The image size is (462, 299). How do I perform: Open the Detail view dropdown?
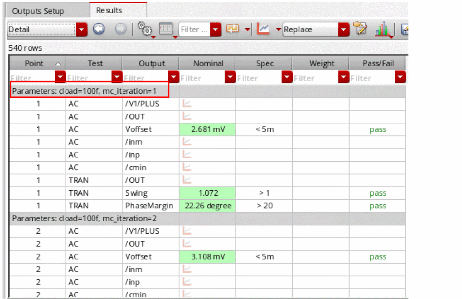pos(82,30)
